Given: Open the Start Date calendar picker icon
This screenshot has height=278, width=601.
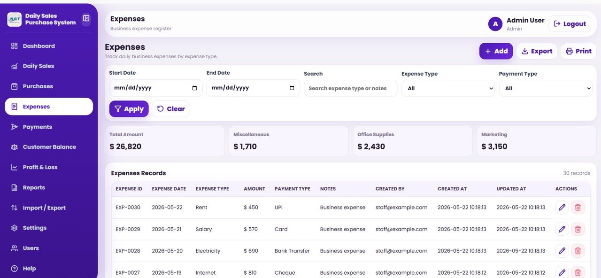Looking at the screenshot, I should click(x=195, y=88).
